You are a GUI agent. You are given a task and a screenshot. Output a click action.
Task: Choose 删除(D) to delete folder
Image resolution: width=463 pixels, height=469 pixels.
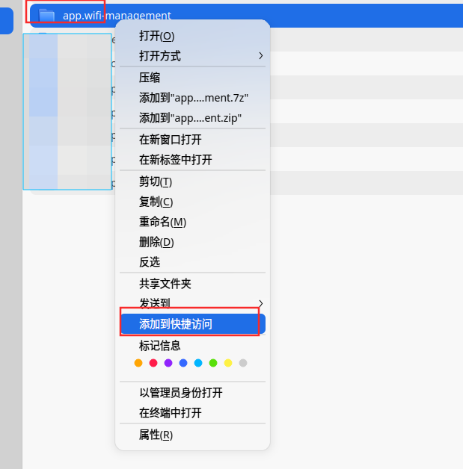(x=192, y=242)
